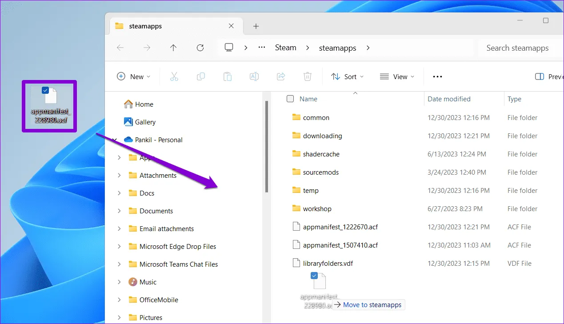Click the Copy icon in toolbar
The width and height of the screenshot is (564, 324).
(200, 76)
